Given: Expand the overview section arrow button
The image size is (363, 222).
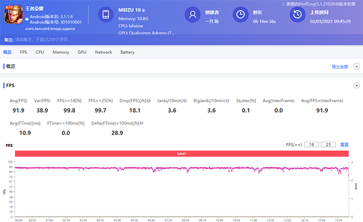Looking at the screenshot, I should pyautogui.click(x=356, y=67).
